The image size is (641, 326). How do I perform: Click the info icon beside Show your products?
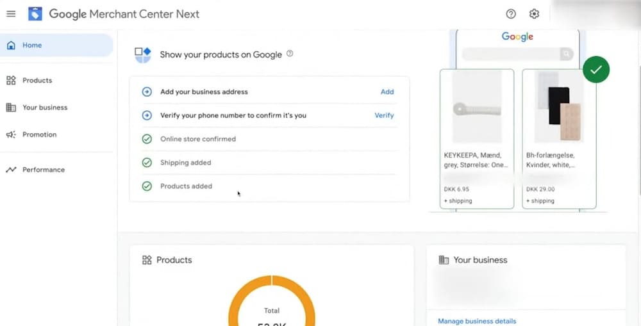[x=290, y=54]
